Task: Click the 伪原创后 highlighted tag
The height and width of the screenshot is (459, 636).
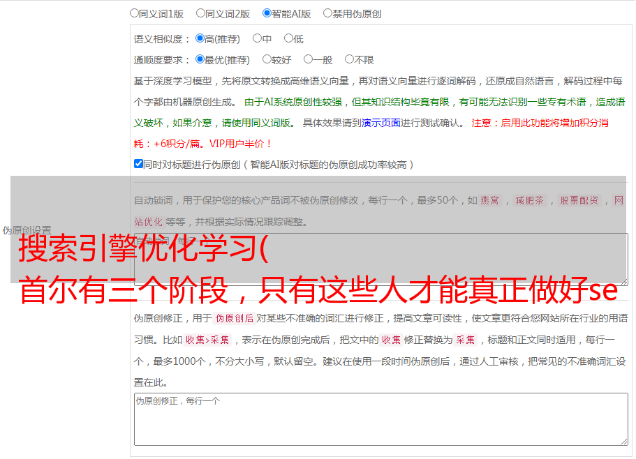Action: click(235, 318)
